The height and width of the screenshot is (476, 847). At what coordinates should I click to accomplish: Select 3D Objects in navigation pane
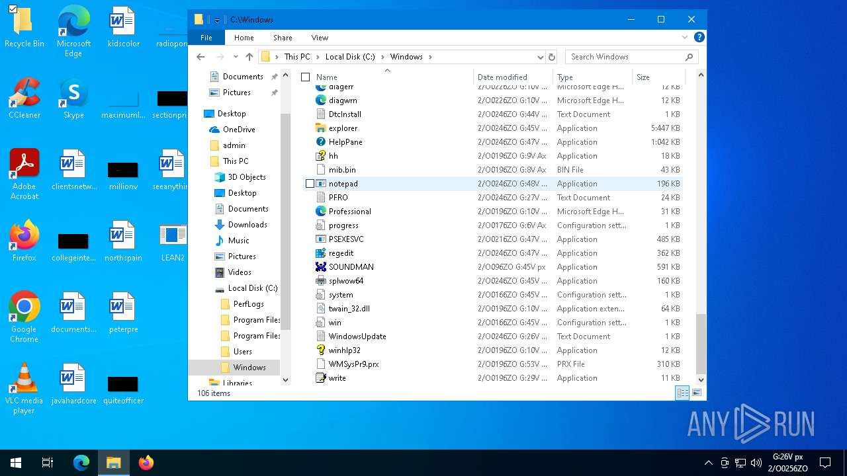coord(246,177)
